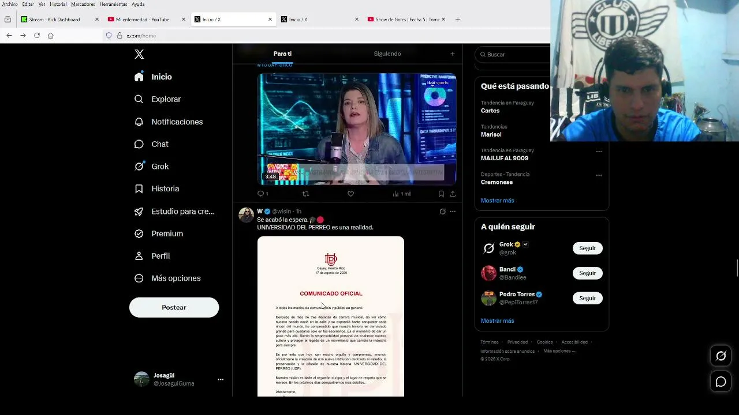Follow Bandi account
The height and width of the screenshot is (415, 739).
pos(587,273)
